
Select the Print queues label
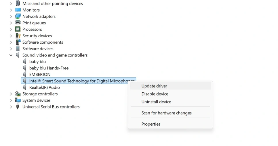pyautogui.click(x=34, y=23)
